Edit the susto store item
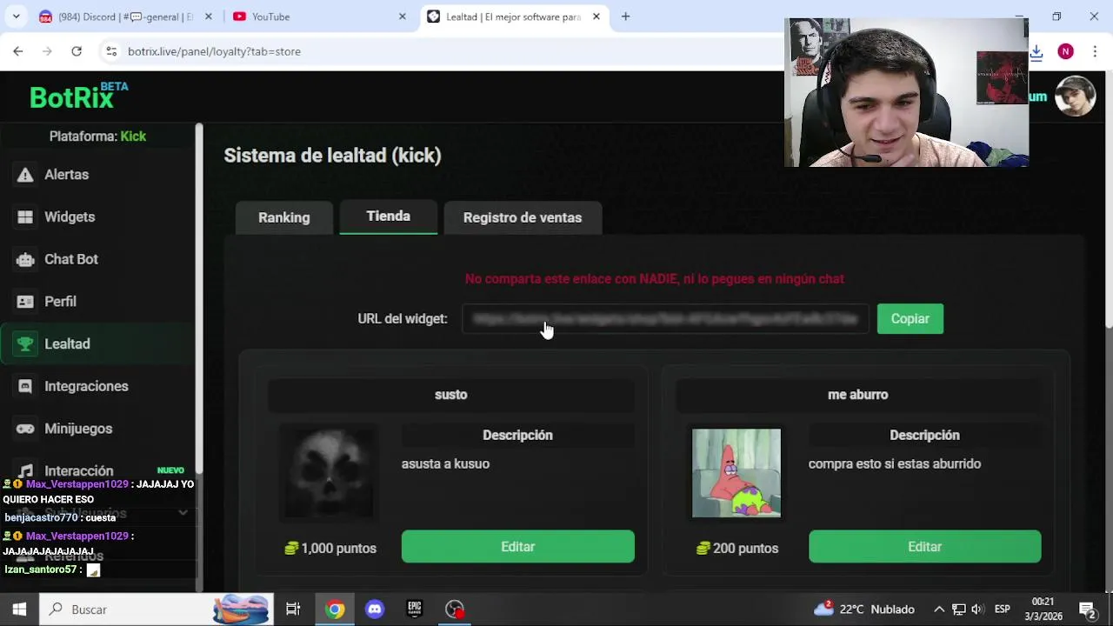The height and width of the screenshot is (626, 1113). tap(517, 547)
